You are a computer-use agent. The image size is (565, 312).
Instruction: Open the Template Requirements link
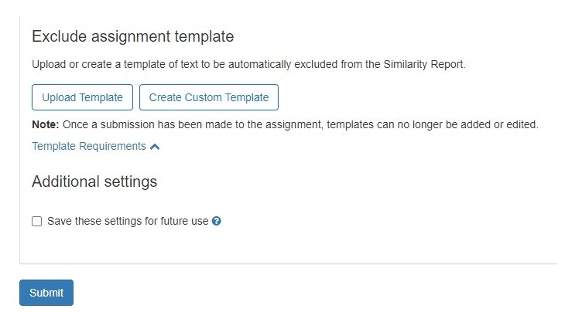pyautogui.click(x=89, y=146)
